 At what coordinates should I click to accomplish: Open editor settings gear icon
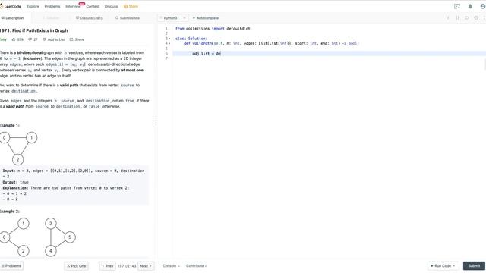pos(476,18)
